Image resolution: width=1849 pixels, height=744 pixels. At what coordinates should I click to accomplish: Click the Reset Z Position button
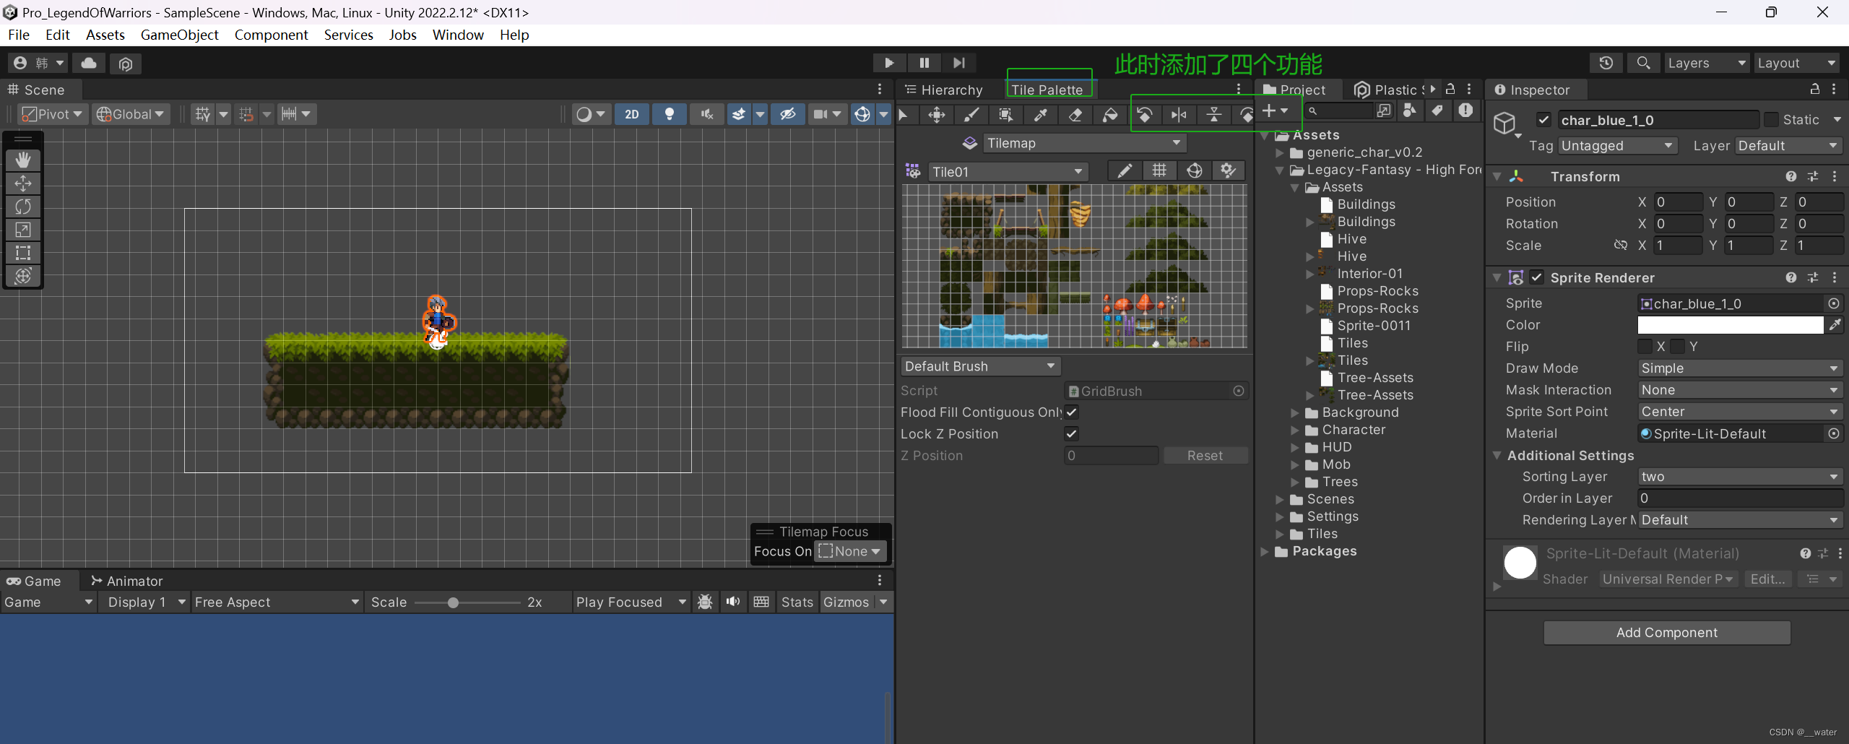coord(1205,456)
